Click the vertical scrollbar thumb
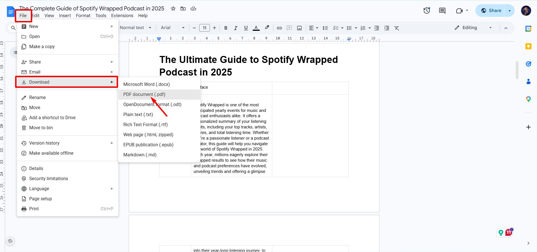The width and height of the screenshot is (537, 252). (x=517, y=70)
